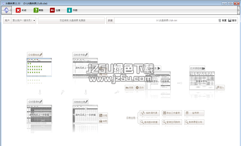Click the blue crystal application logo button
241x146 pixels.
click(6, 10)
